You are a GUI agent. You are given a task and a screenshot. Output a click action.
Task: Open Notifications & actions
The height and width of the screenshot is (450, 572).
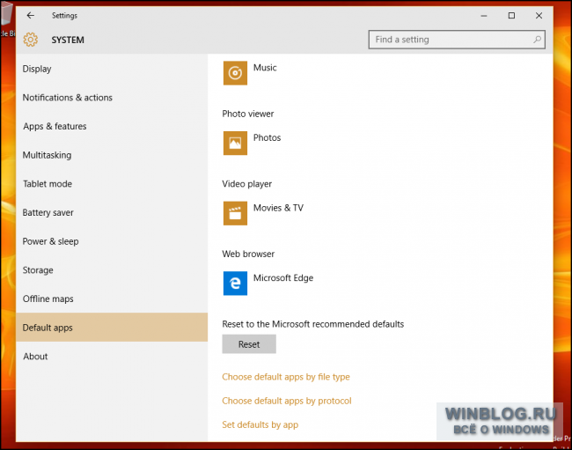[112, 98]
